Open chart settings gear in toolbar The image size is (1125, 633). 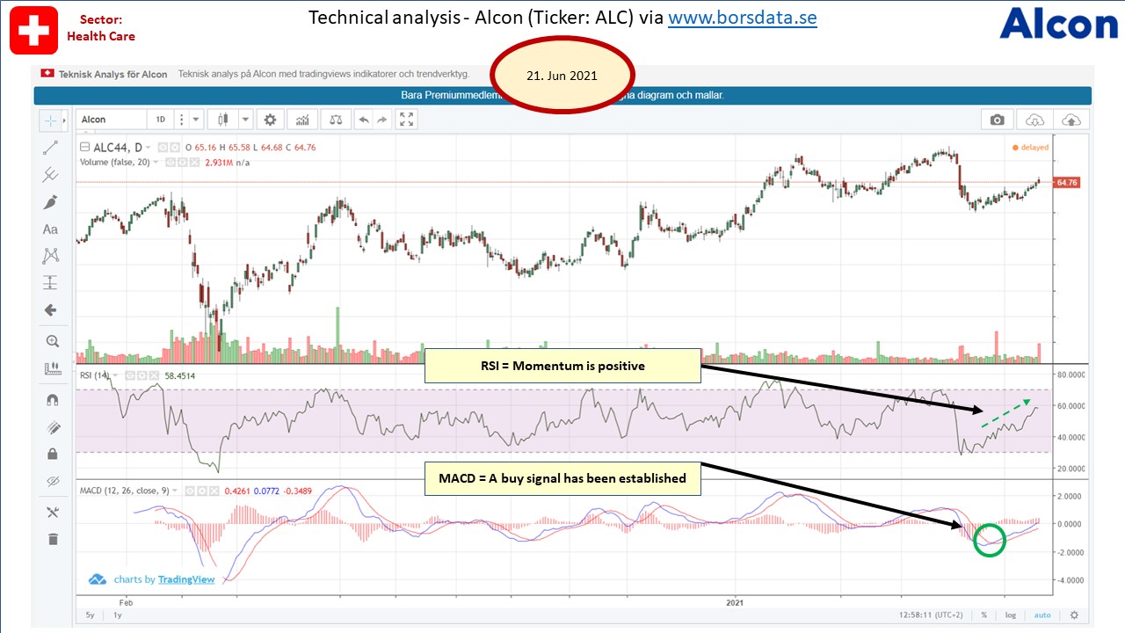(x=270, y=120)
